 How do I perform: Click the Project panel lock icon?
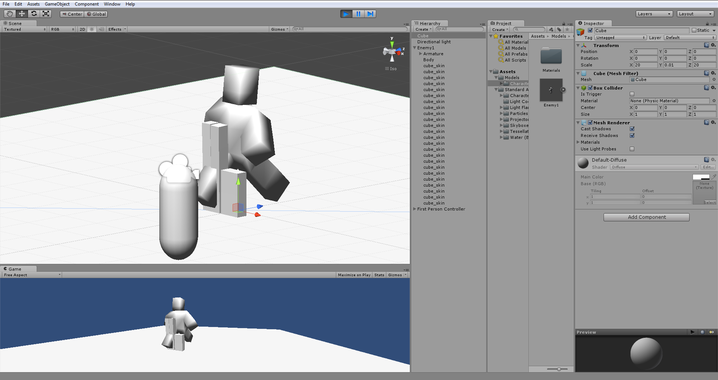point(564,24)
